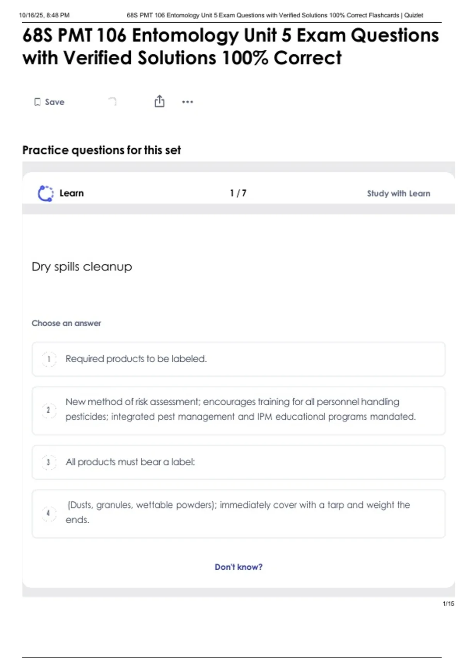Click the circular Learn mode icon
Image resolution: width=464 pixels, height=658 pixels.
[46, 193]
